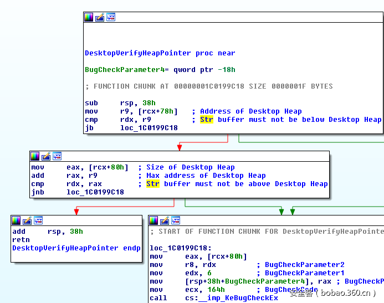This screenshot has height=303, width=384.
Task: Click pencil edit icon on the retn block
Action: tap(27, 220)
